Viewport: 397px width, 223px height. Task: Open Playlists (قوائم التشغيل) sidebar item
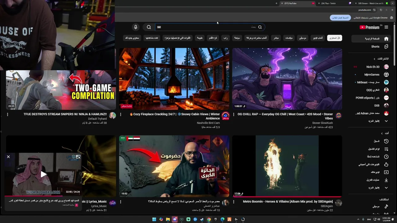(371, 149)
